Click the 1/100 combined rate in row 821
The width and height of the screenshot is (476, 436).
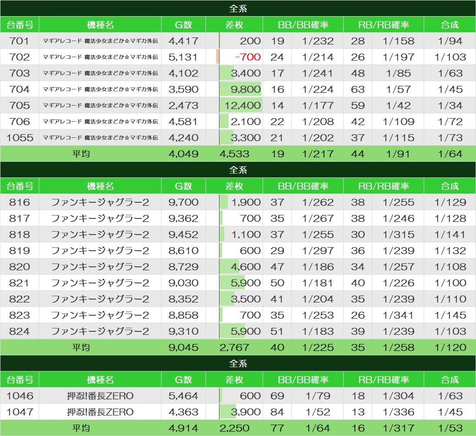(450, 283)
